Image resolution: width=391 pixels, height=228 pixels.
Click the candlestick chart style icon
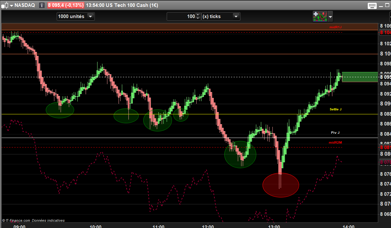[5, 5]
